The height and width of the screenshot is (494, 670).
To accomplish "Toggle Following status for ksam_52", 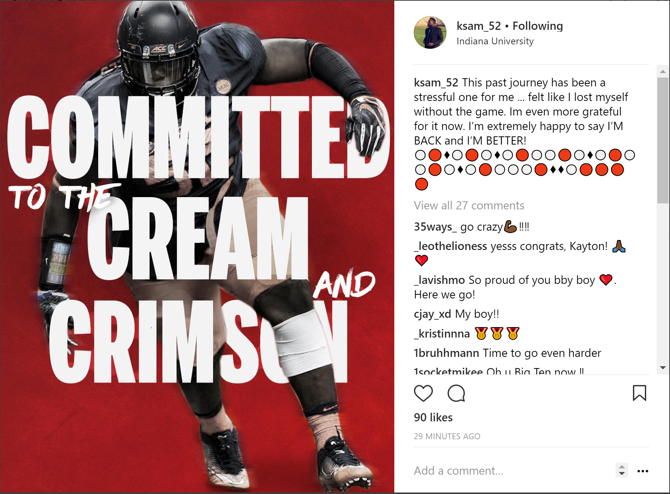I will pyautogui.click(x=538, y=26).
